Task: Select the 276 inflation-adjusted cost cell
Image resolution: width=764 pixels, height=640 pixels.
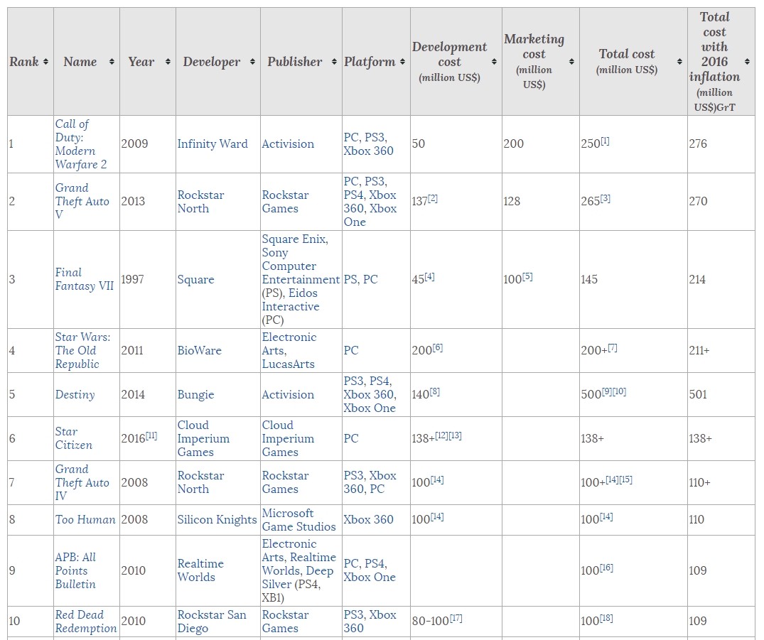Action: [x=721, y=144]
